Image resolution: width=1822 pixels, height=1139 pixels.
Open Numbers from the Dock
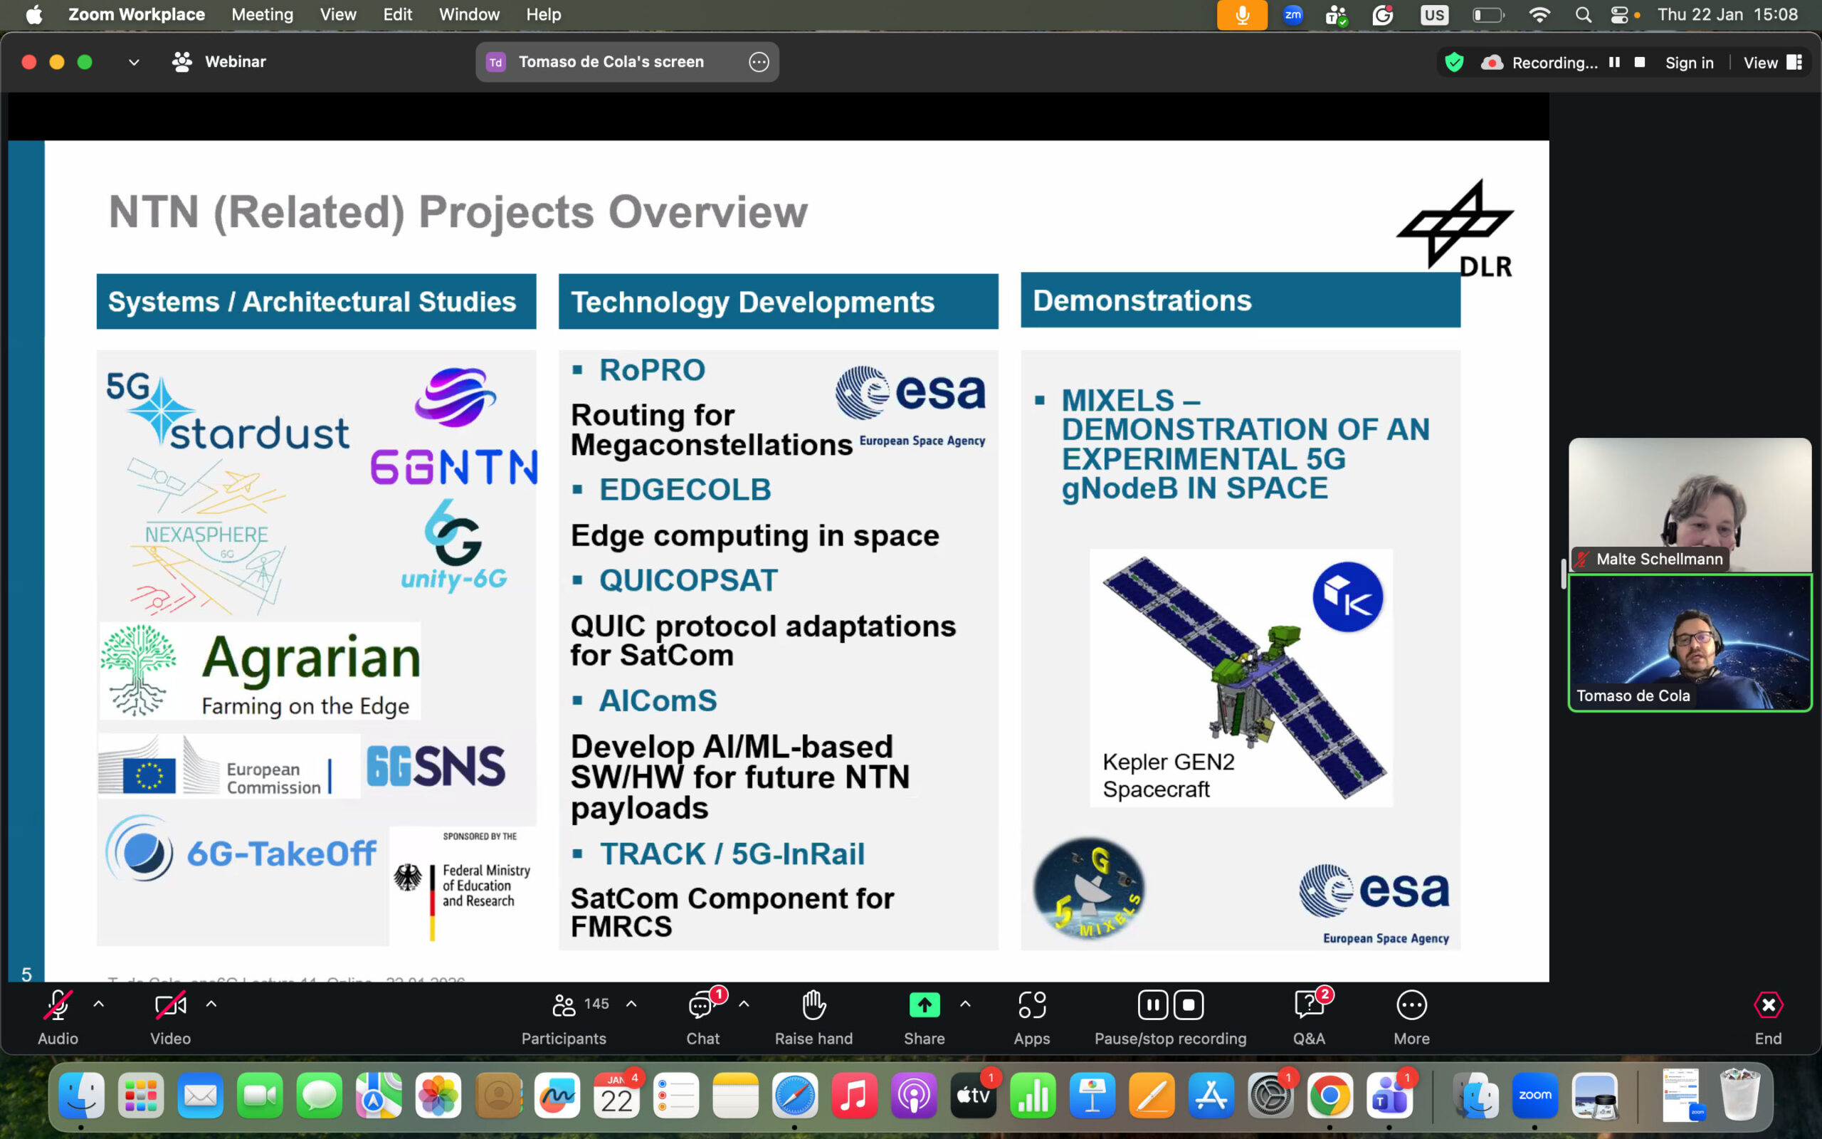(x=1032, y=1096)
